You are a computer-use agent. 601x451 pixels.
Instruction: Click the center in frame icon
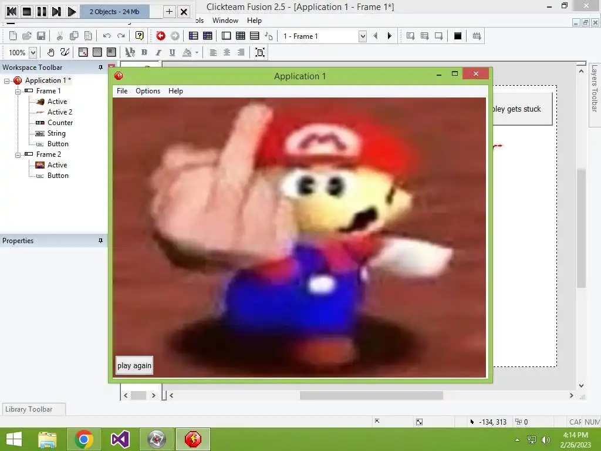point(260,52)
